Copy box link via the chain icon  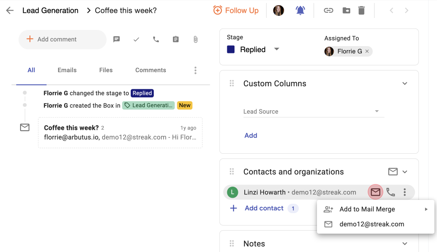pyautogui.click(x=328, y=11)
